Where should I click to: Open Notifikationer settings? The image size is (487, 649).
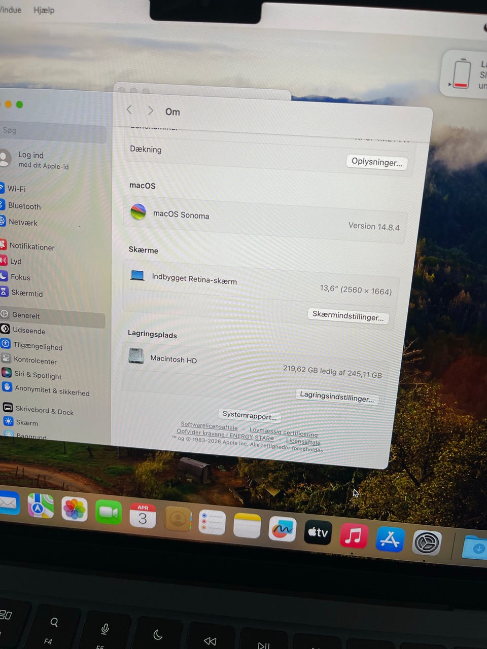(28, 246)
